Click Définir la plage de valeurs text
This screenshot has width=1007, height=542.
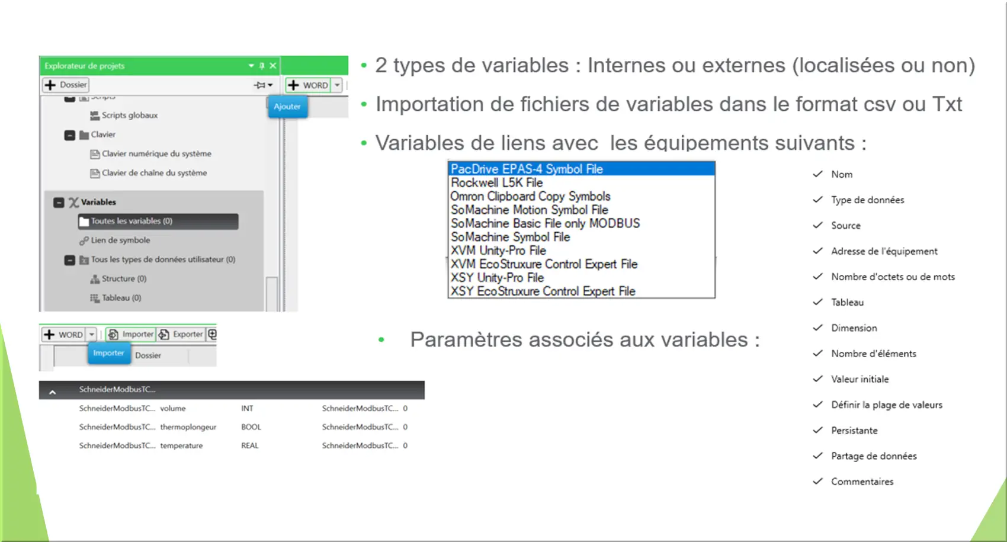(x=887, y=405)
